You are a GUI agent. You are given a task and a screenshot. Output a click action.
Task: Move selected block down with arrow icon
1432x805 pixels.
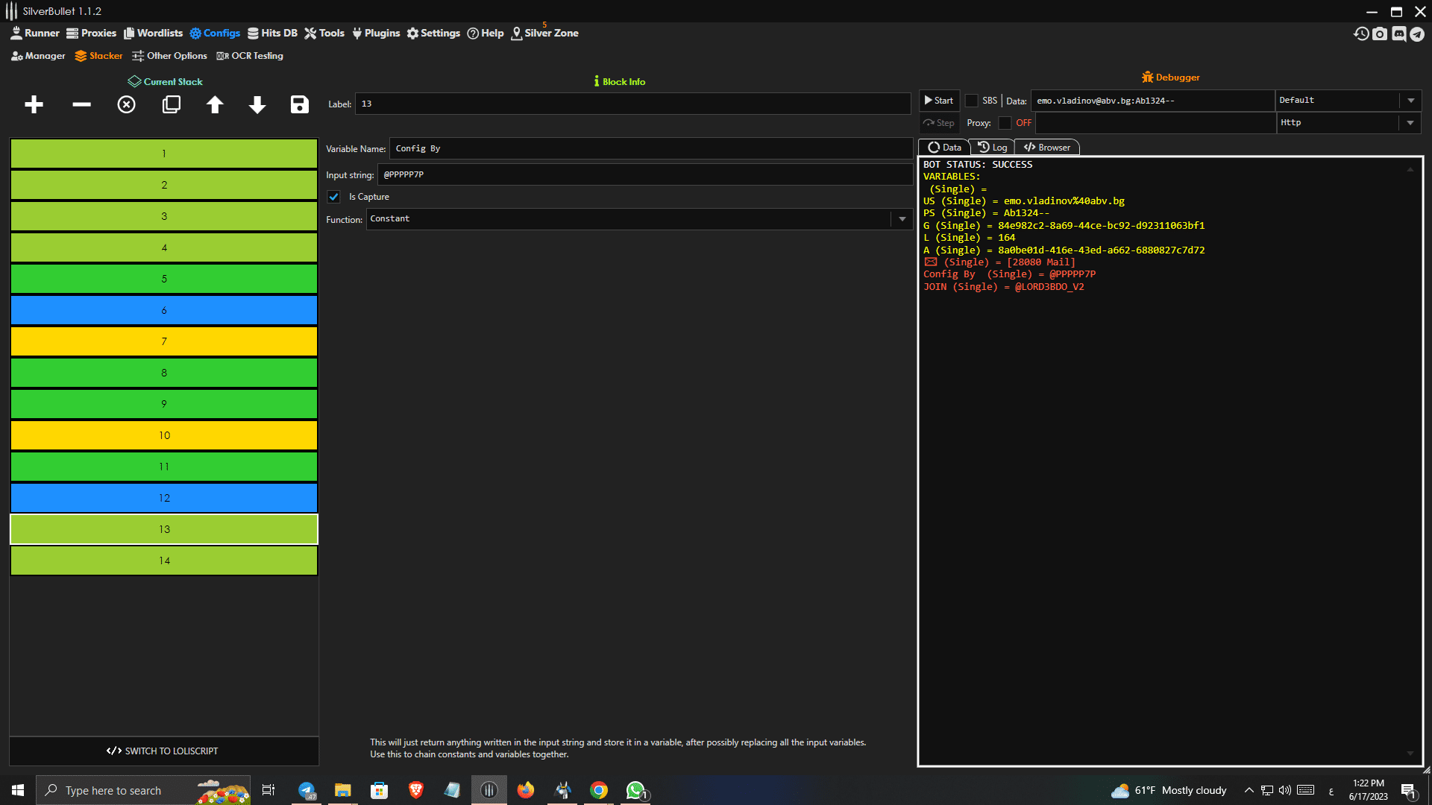pyautogui.click(x=257, y=105)
